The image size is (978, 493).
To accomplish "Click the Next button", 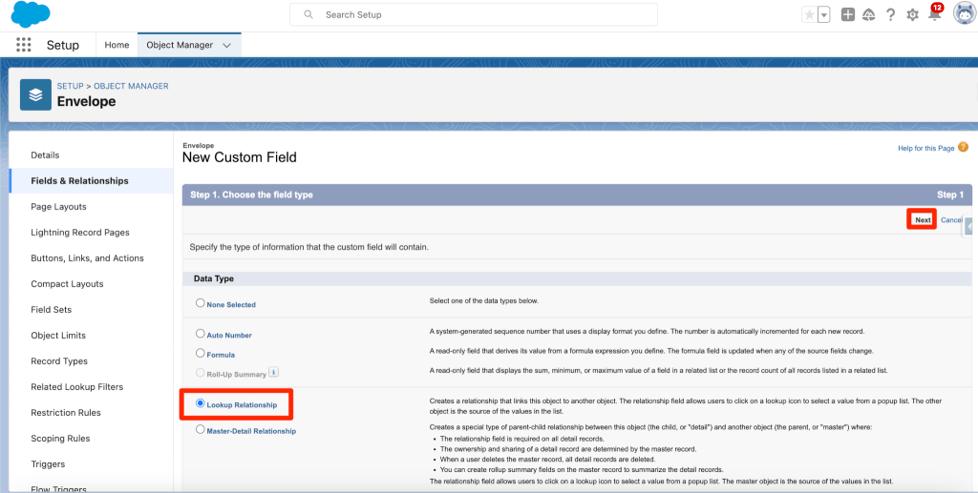I will pos(922,219).
